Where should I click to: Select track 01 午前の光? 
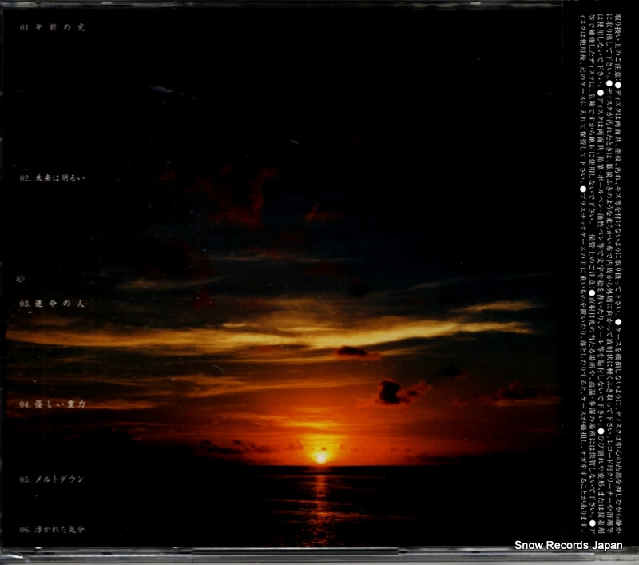click(62, 28)
